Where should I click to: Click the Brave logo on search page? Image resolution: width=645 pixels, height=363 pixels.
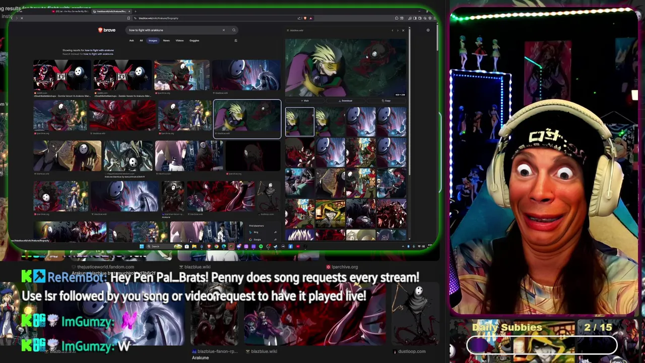(x=107, y=30)
